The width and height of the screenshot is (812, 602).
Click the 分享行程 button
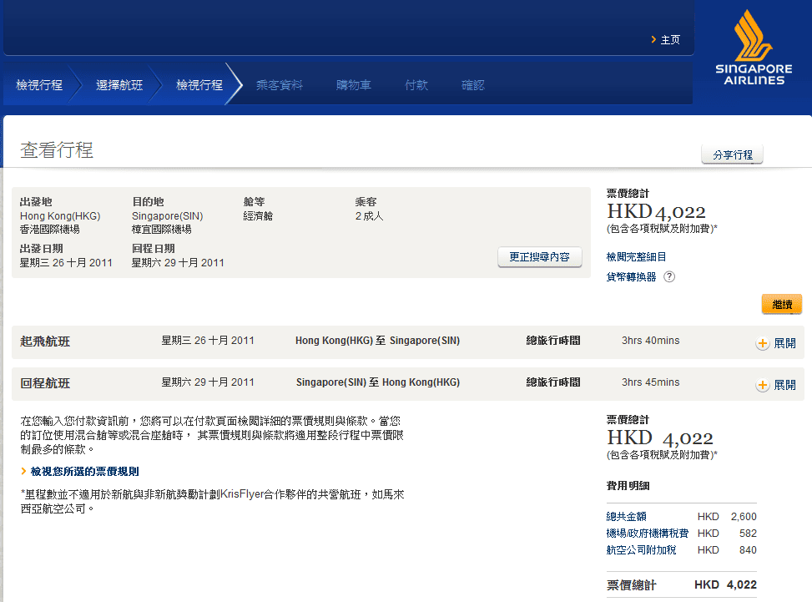coord(732,155)
